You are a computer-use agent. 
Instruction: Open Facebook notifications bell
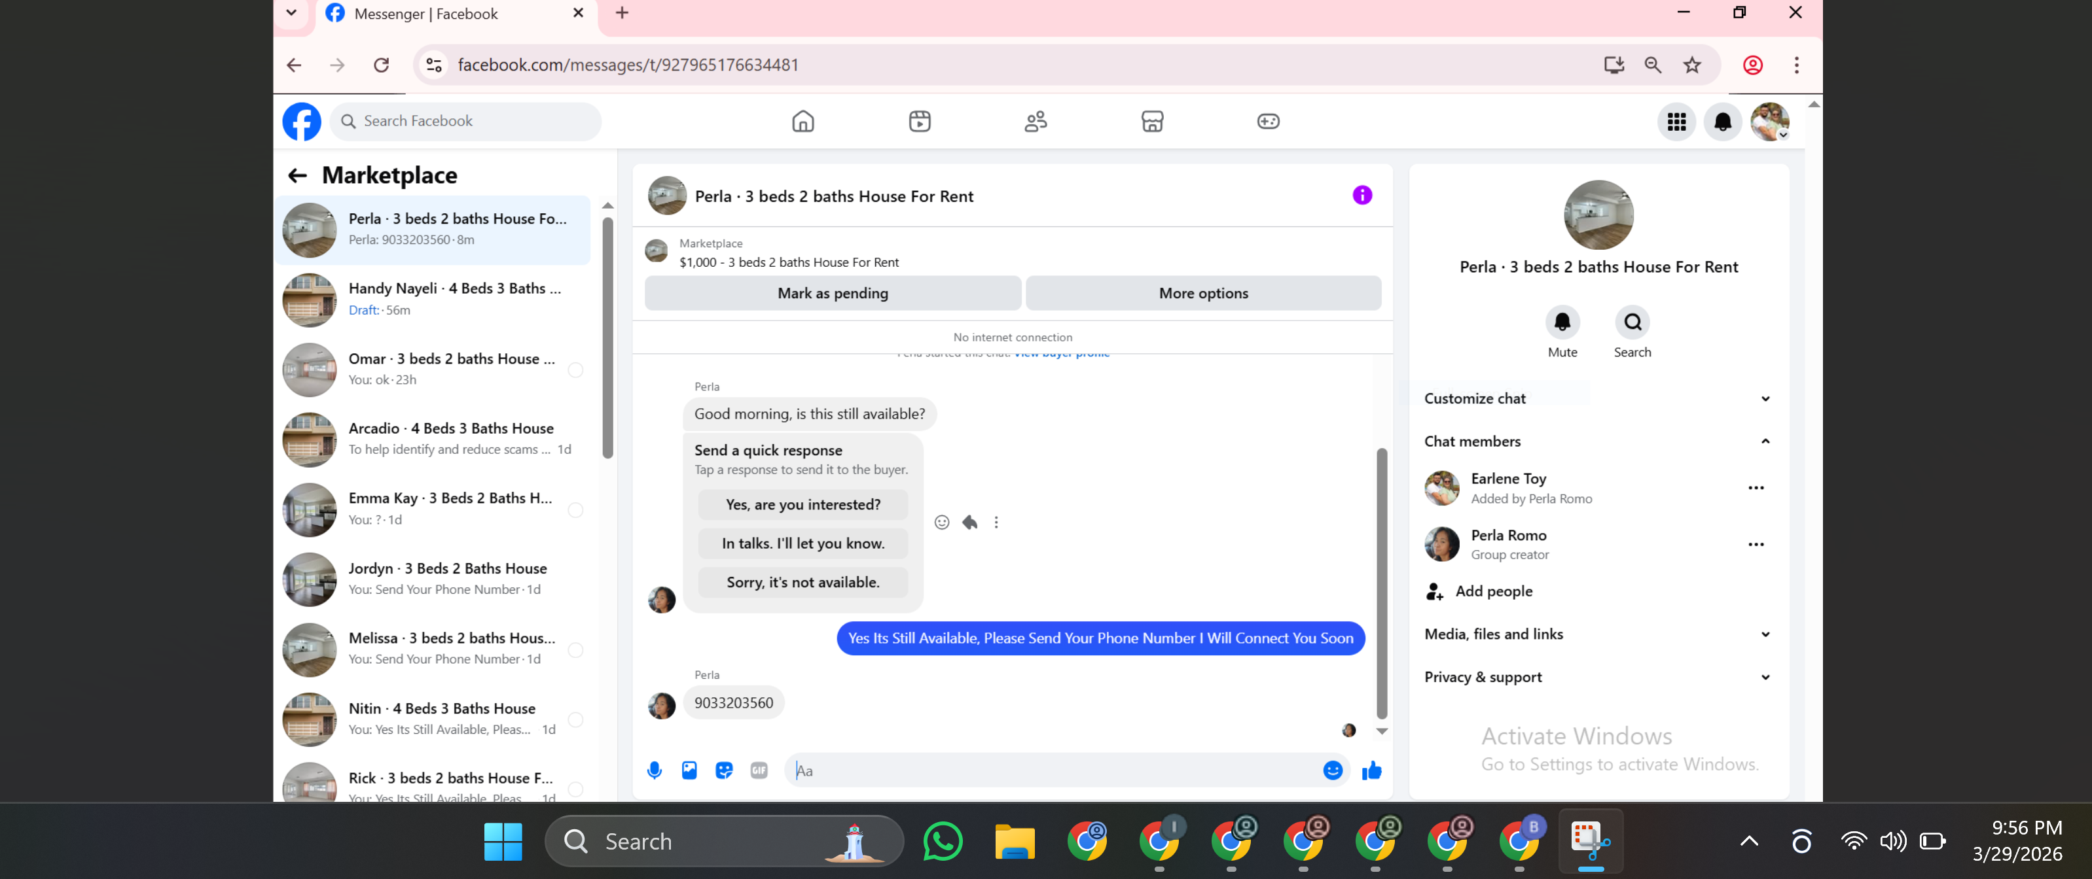[1722, 122]
